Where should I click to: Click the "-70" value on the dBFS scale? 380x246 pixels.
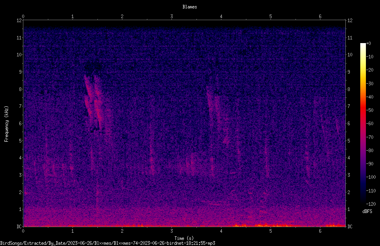pos(370,137)
